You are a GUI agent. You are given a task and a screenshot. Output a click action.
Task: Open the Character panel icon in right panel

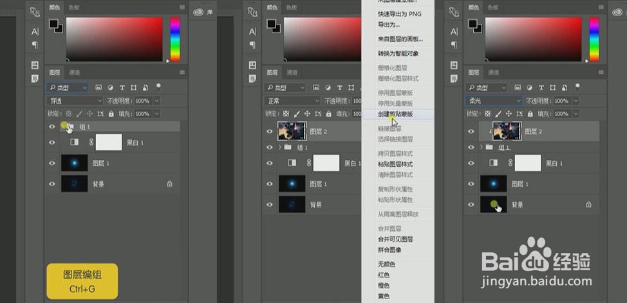[454, 31]
